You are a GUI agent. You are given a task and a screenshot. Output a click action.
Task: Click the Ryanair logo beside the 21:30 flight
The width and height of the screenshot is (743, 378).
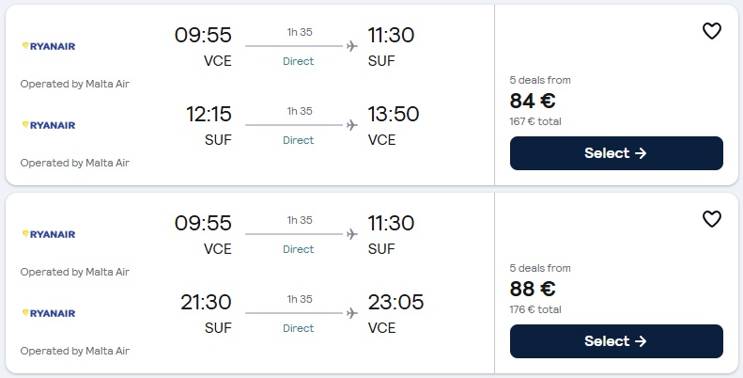pyautogui.click(x=49, y=313)
